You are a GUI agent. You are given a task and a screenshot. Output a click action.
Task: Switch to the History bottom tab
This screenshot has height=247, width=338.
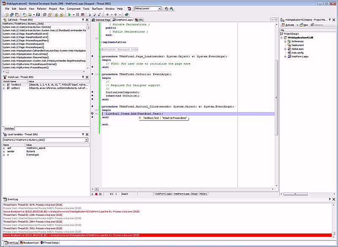pyautogui.click(x=203, y=194)
